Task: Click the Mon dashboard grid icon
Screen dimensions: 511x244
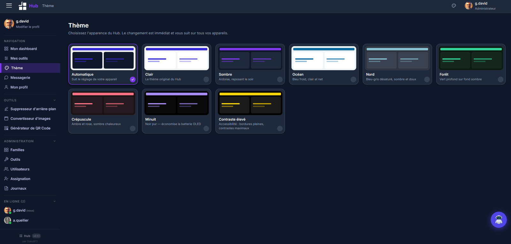Action: 6,49
